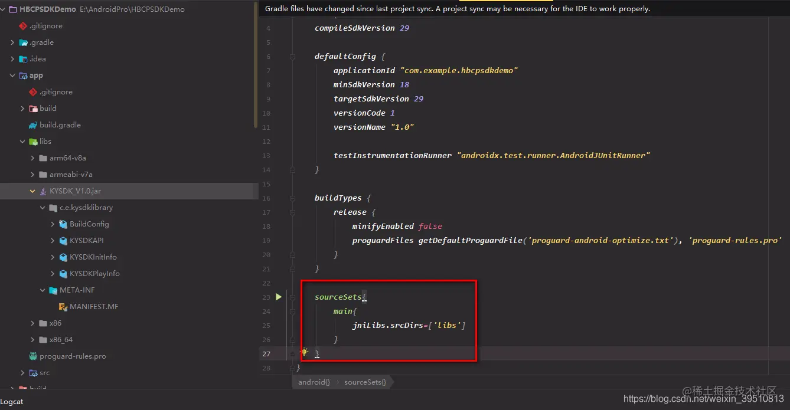Expand the x86_64 folder arrow
This screenshot has width=790, height=410.
tap(32, 340)
